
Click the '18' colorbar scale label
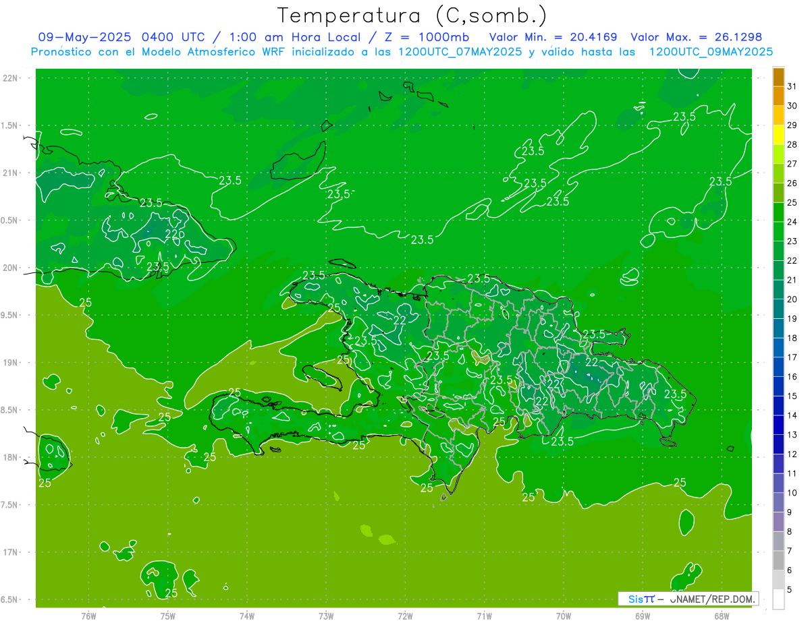tap(792, 338)
